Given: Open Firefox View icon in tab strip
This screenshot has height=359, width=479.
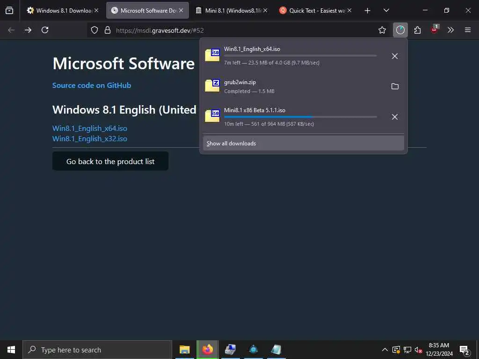Looking at the screenshot, I should [x=9, y=10].
